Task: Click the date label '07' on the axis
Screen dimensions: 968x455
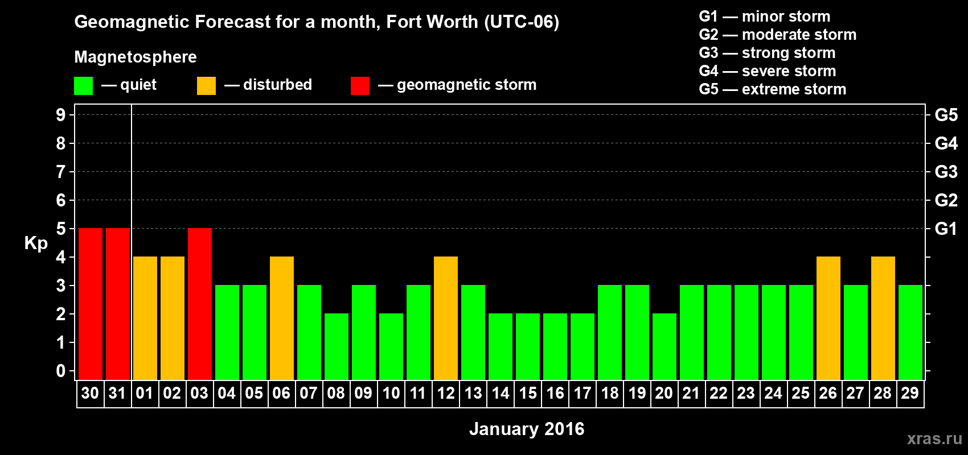Action: [309, 394]
